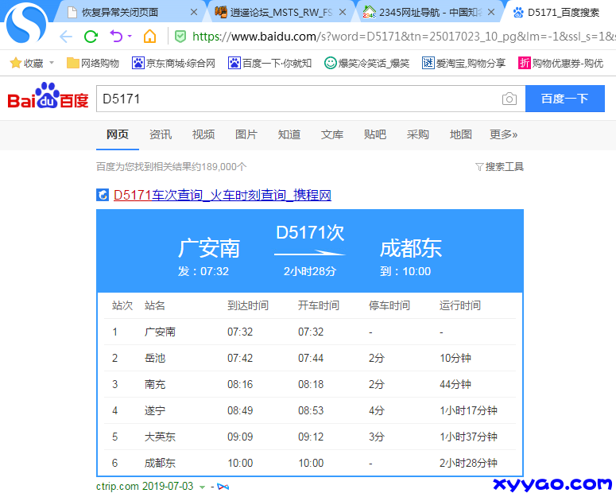Screen dimensions: 616x497
Task: Open 搜索工具 filter options
Action: click(499, 167)
